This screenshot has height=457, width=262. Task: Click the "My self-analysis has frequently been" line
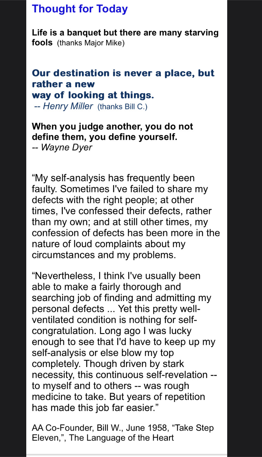(113, 178)
